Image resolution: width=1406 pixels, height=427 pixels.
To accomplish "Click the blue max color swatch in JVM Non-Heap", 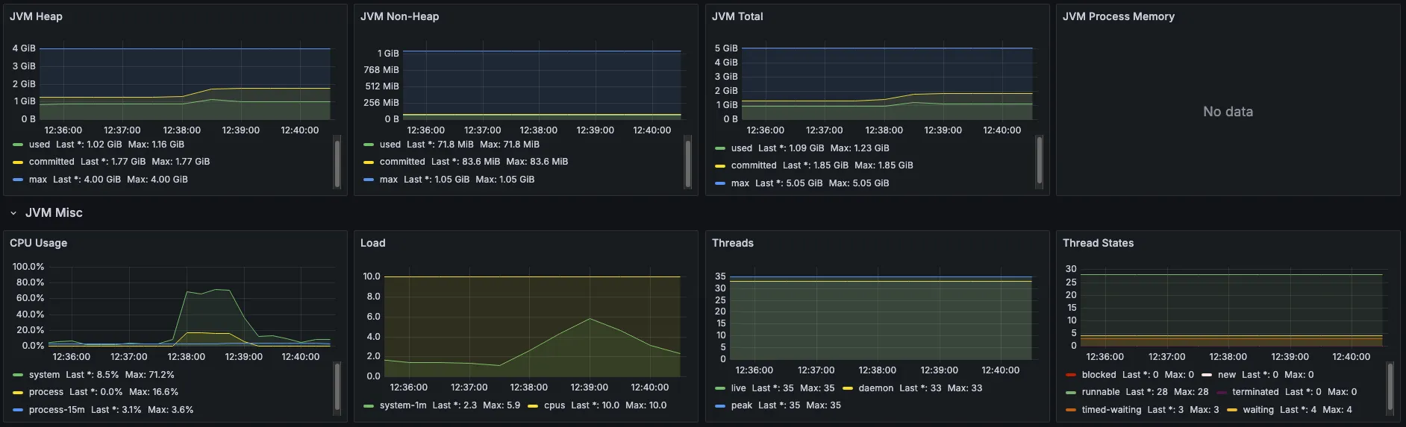I will (368, 180).
